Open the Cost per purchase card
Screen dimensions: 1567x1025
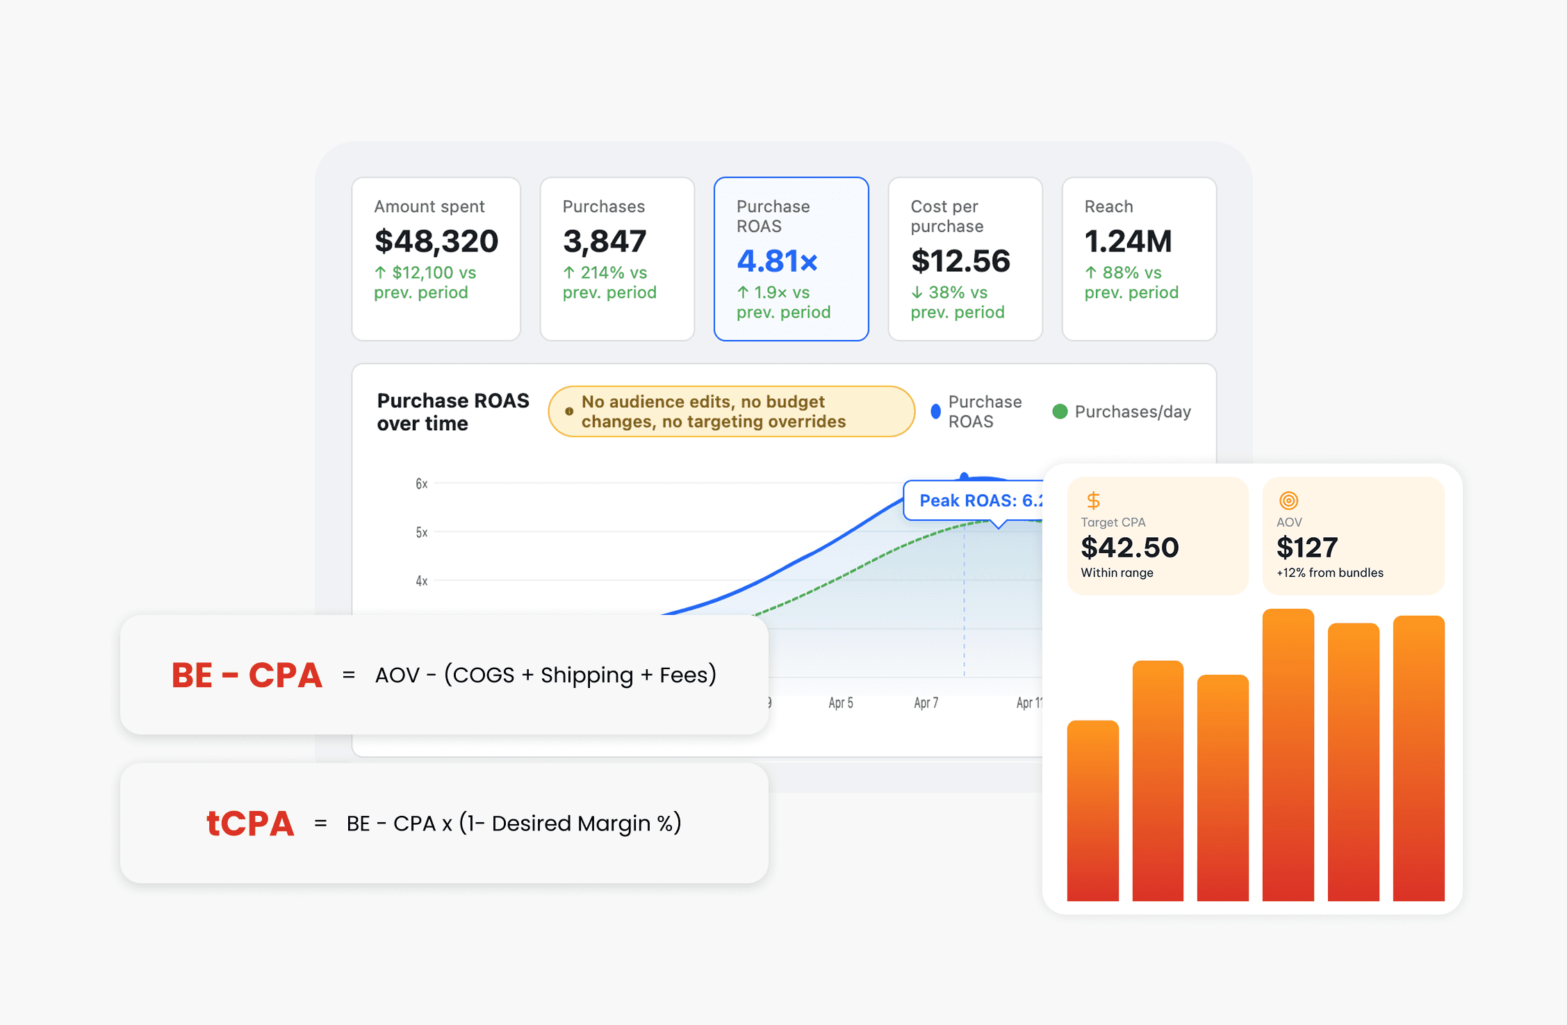click(965, 259)
